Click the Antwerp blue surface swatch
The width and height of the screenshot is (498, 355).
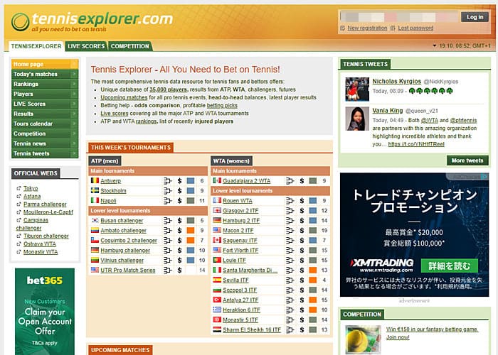click(x=191, y=181)
